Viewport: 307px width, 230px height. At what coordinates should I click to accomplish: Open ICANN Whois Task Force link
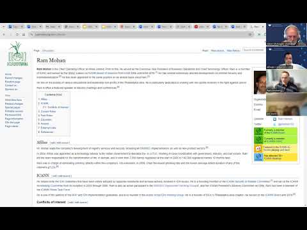pyautogui.click(x=56, y=190)
